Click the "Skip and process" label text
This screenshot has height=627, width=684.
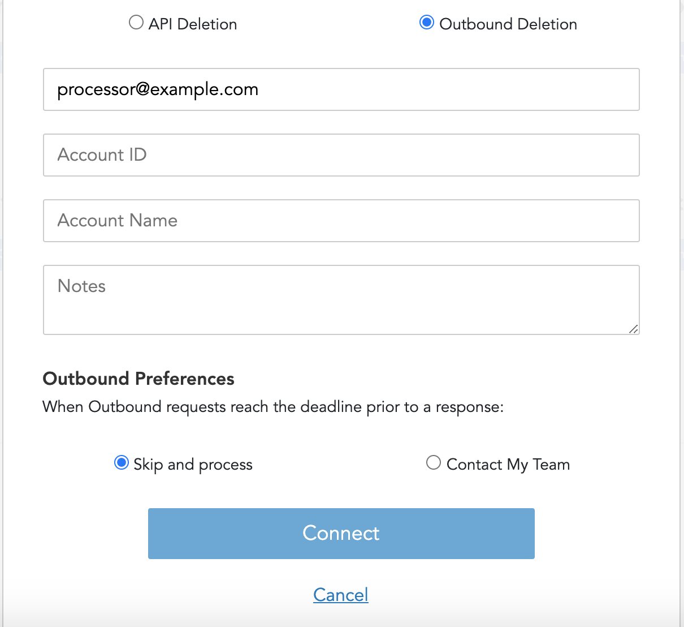pyautogui.click(x=193, y=465)
